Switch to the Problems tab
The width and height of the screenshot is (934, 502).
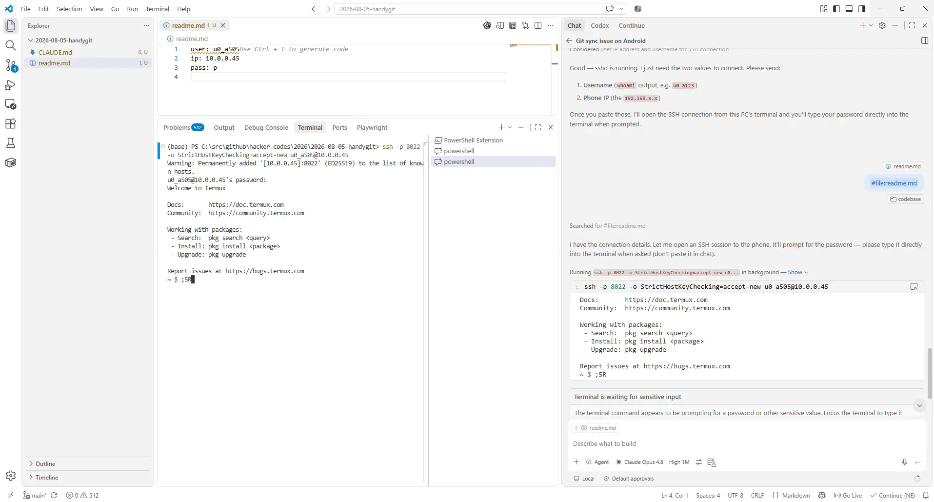coord(183,127)
